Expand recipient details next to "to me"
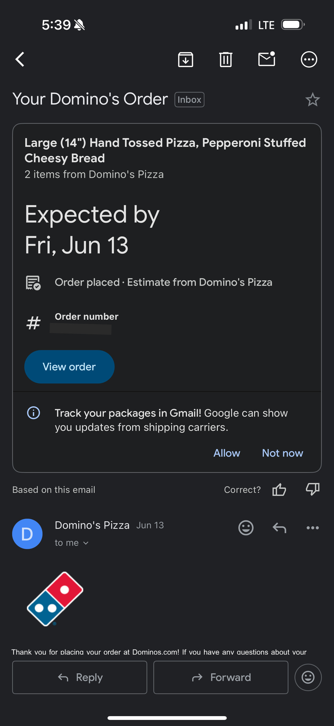 (86, 543)
